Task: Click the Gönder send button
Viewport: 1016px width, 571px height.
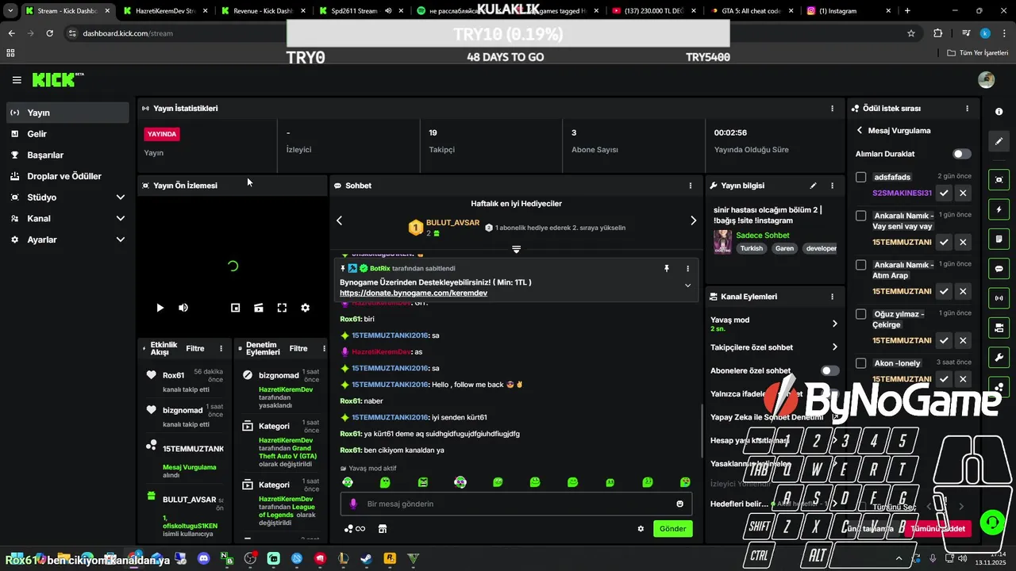Action: pyautogui.click(x=672, y=529)
